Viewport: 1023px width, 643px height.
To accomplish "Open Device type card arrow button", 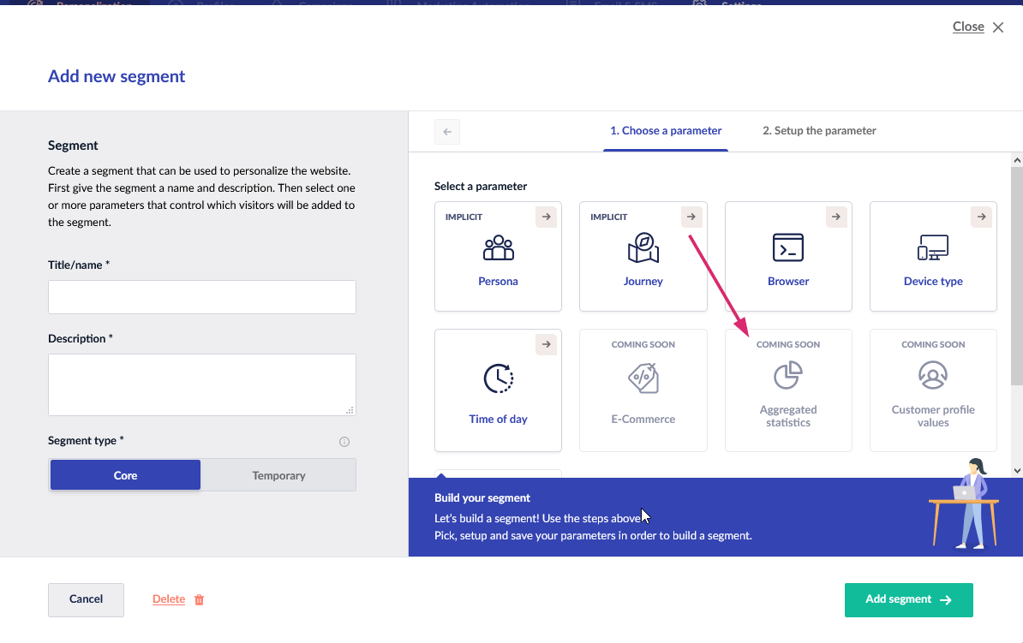I will 981,217.
